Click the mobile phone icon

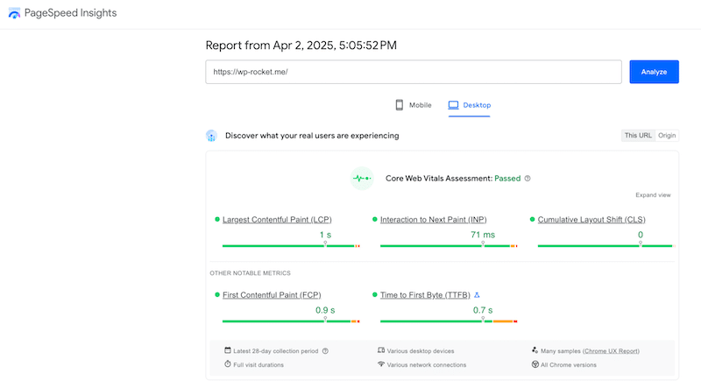[400, 105]
